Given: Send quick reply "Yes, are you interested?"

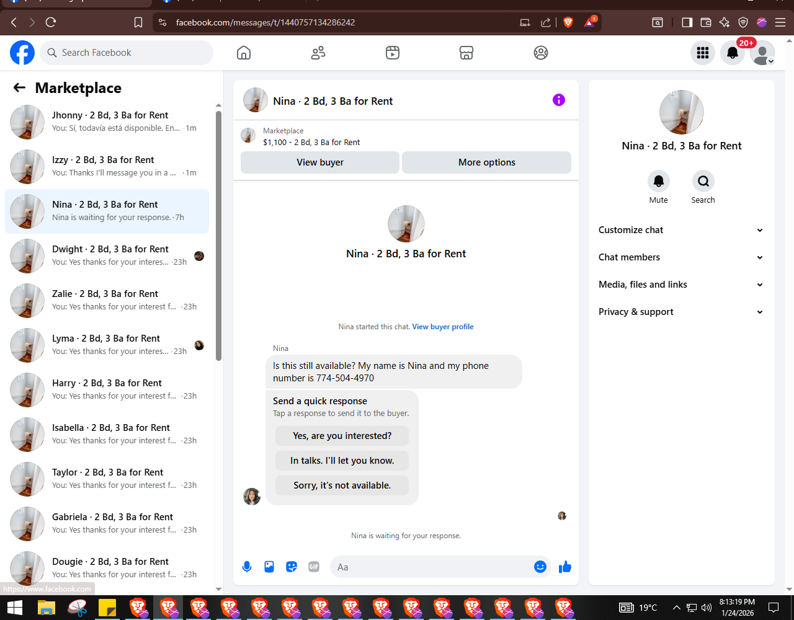Looking at the screenshot, I should click(x=342, y=436).
